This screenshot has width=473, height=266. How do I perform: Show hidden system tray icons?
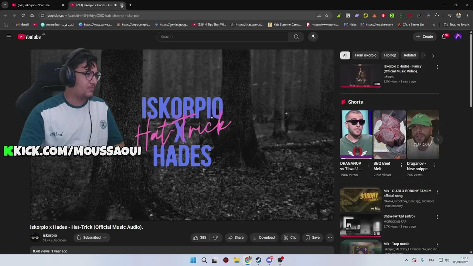click(x=407, y=260)
